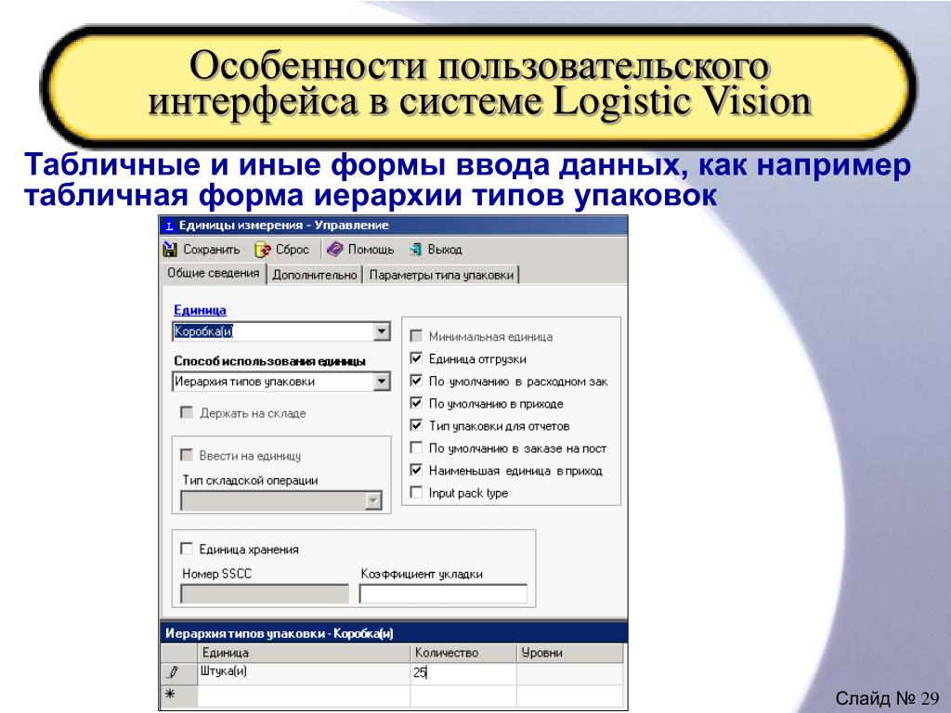Open the Параметры типа упаковки tab
Viewport: 951px width, 713px height.
441,275
